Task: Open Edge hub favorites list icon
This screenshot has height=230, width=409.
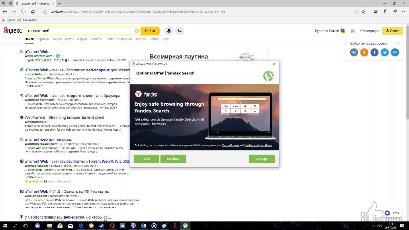Action: (376, 12)
